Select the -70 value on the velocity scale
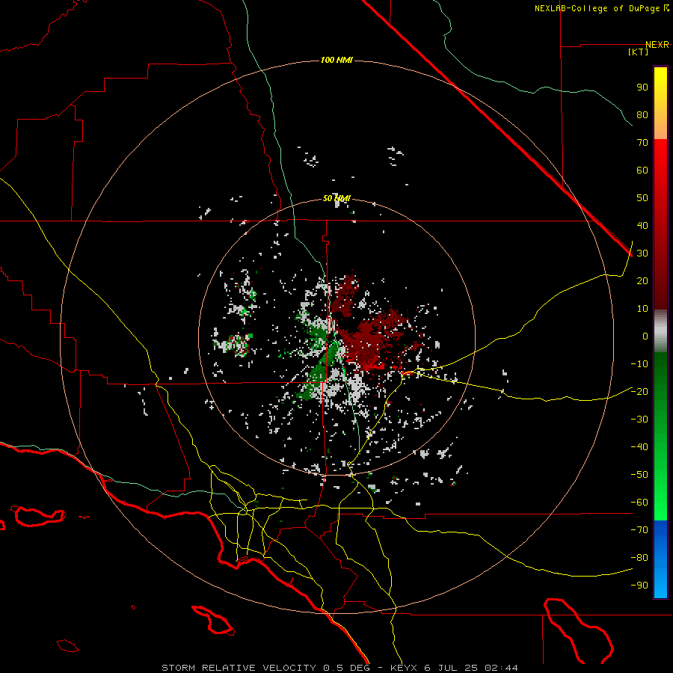 click(639, 530)
